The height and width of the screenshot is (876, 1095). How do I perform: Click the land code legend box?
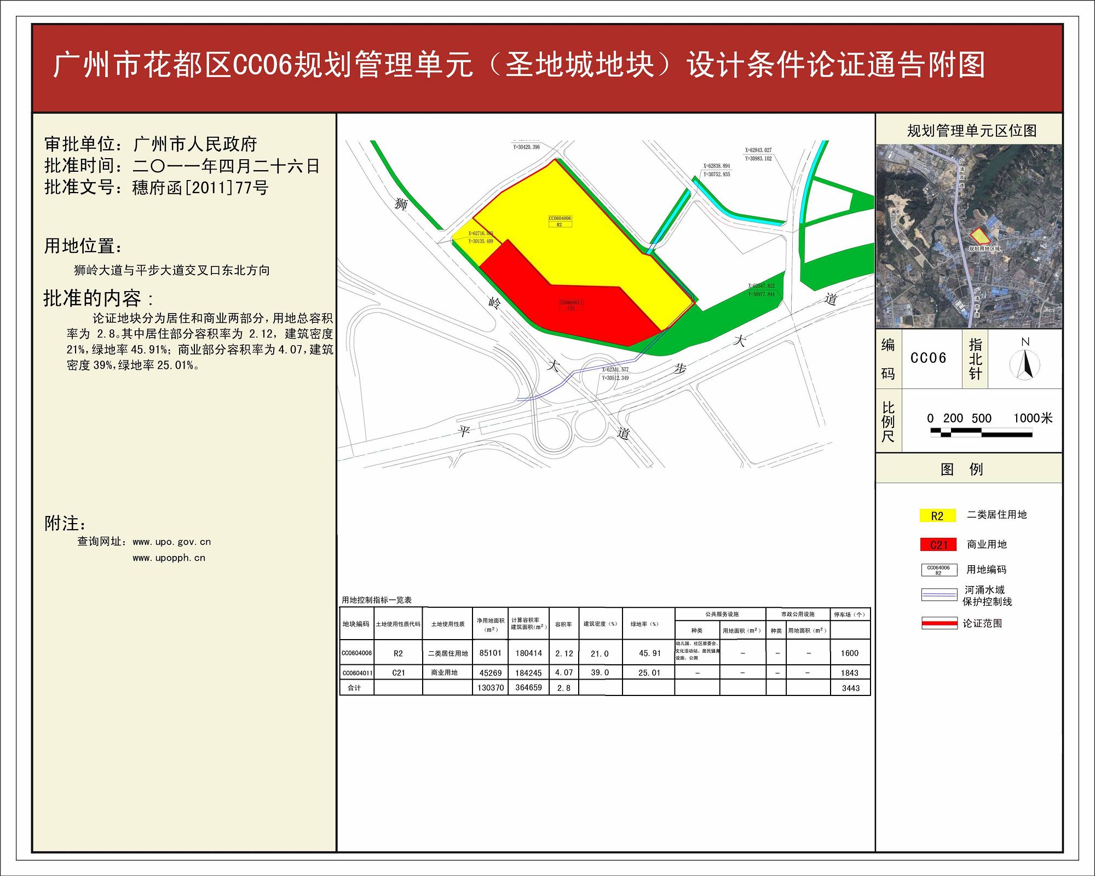[x=938, y=570]
